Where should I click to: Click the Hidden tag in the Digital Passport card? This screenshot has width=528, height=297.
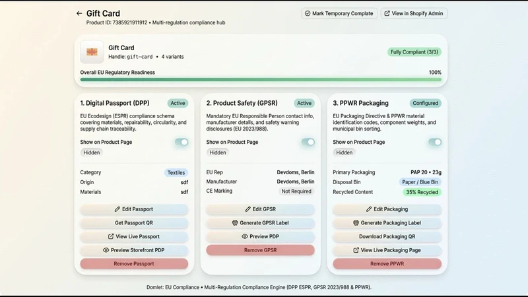pyautogui.click(x=92, y=152)
